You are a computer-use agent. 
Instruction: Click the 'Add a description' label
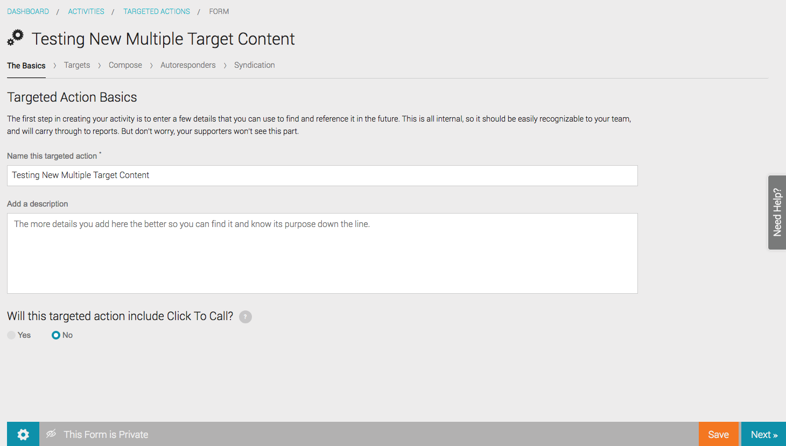(38, 204)
